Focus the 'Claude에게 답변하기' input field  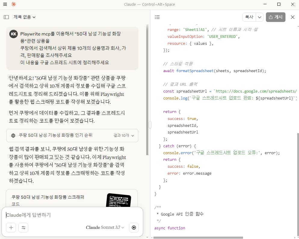(x=72, y=215)
